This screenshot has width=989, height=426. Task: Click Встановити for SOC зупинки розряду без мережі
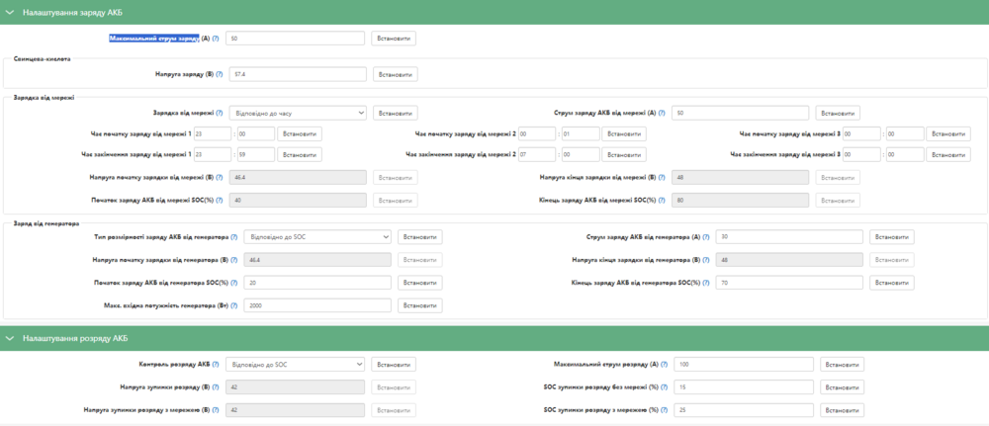pos(842,386)
